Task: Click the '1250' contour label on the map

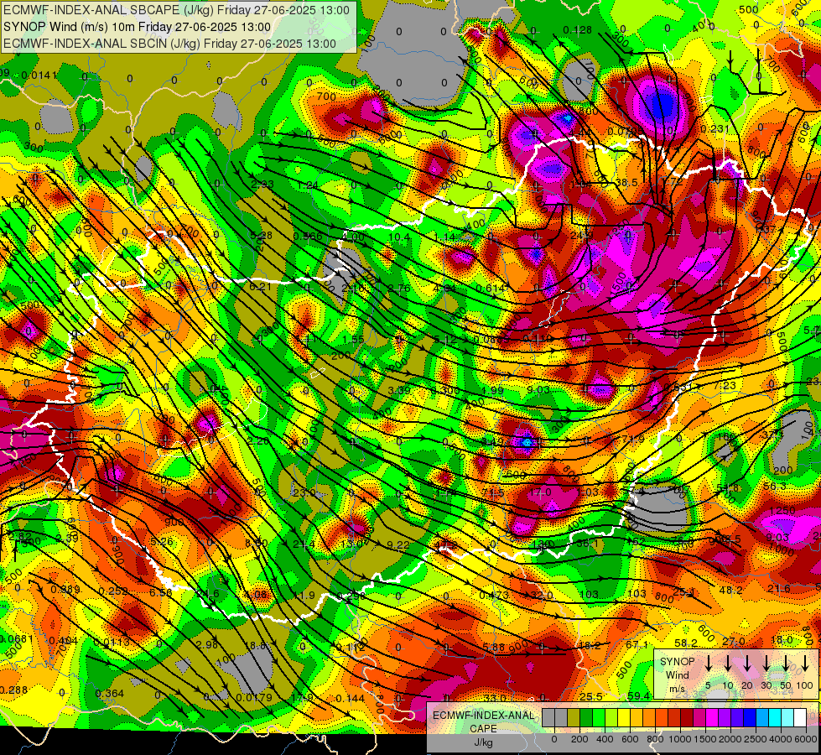Action: [x=782, y=510]
